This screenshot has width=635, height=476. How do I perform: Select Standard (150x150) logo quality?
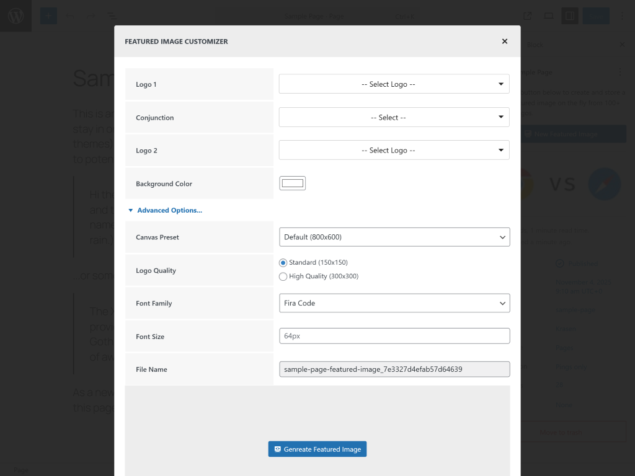click(x=283, y=263)
